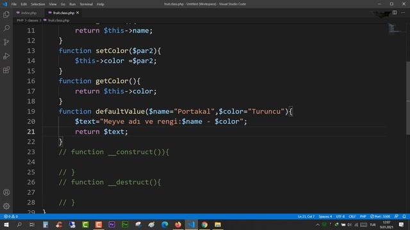Open the green C app on taskbar
410x230 pixels.
[85, 224]
